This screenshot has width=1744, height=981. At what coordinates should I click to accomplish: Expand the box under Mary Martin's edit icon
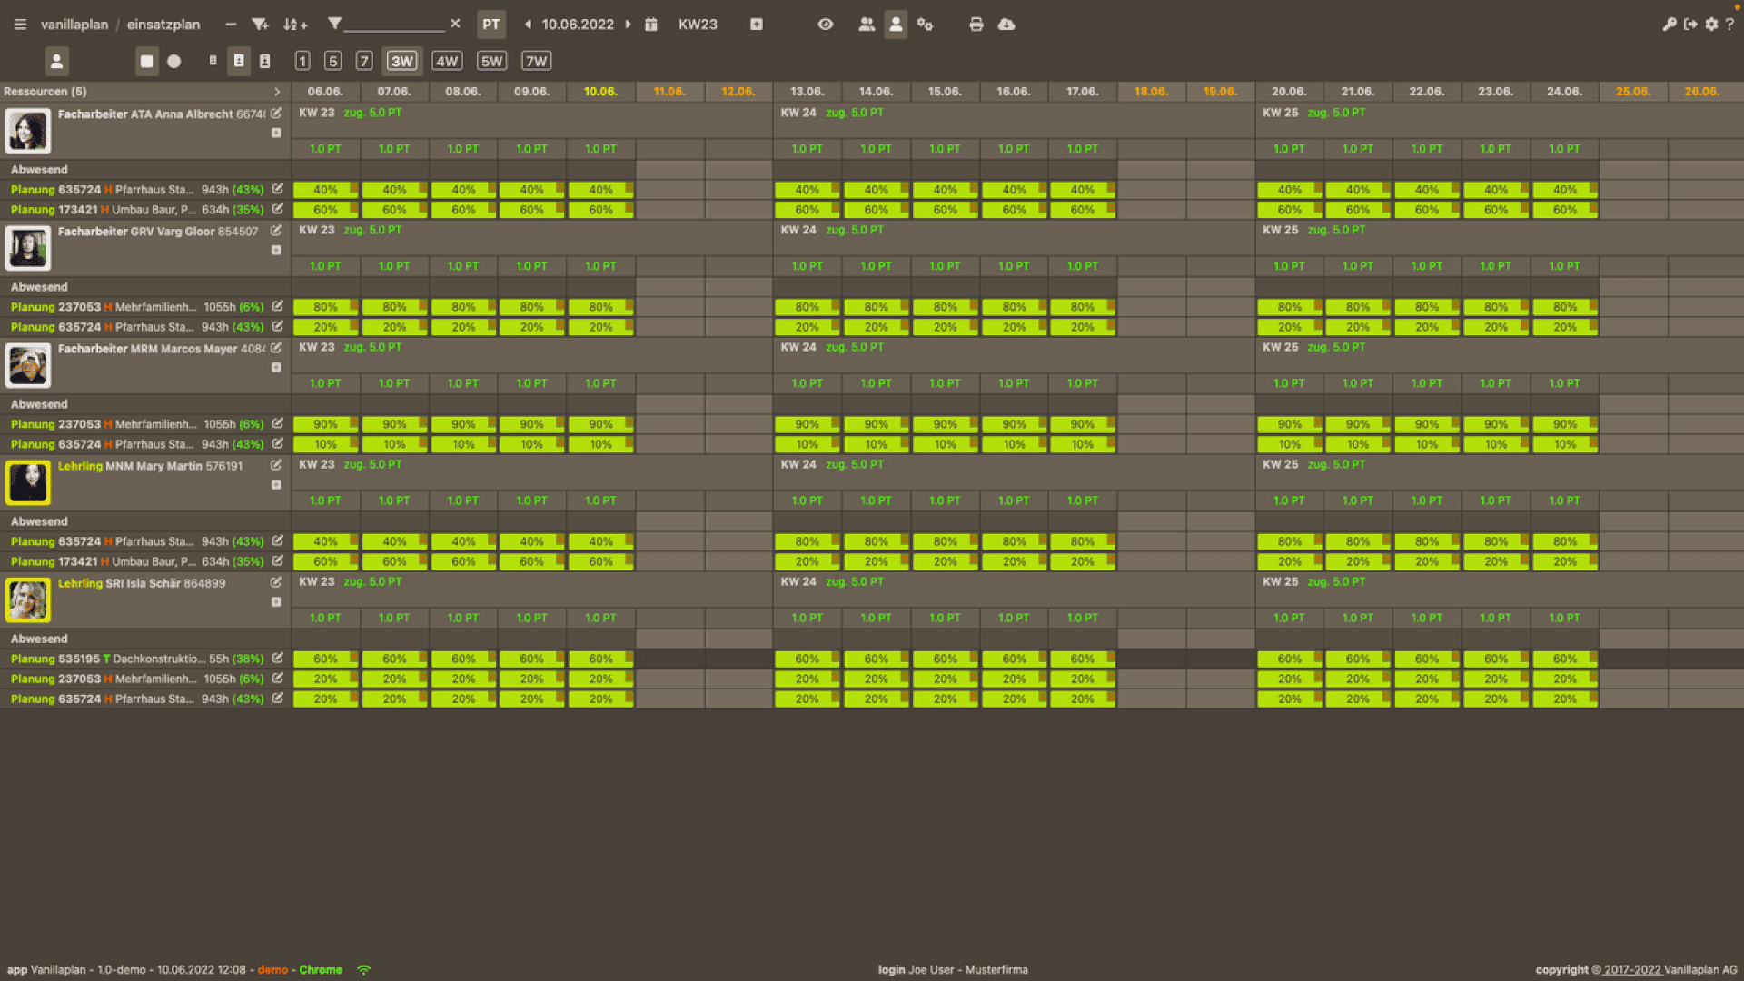click(x=276, y=484)
